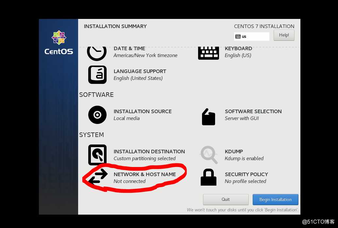The height and width of the screenshot is (228, 338).
Task: Click 'English (United States)' language status
Action: click(x=138, y=78)
